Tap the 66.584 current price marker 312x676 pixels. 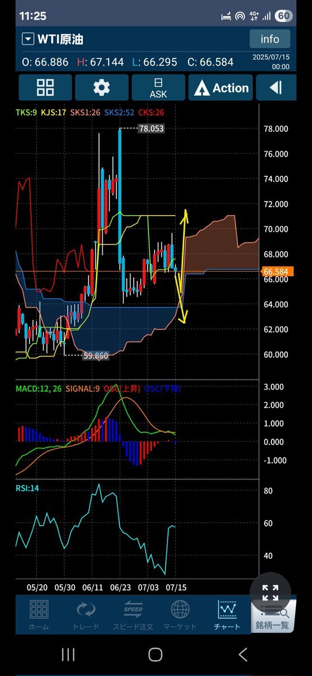tap(276, 272)
